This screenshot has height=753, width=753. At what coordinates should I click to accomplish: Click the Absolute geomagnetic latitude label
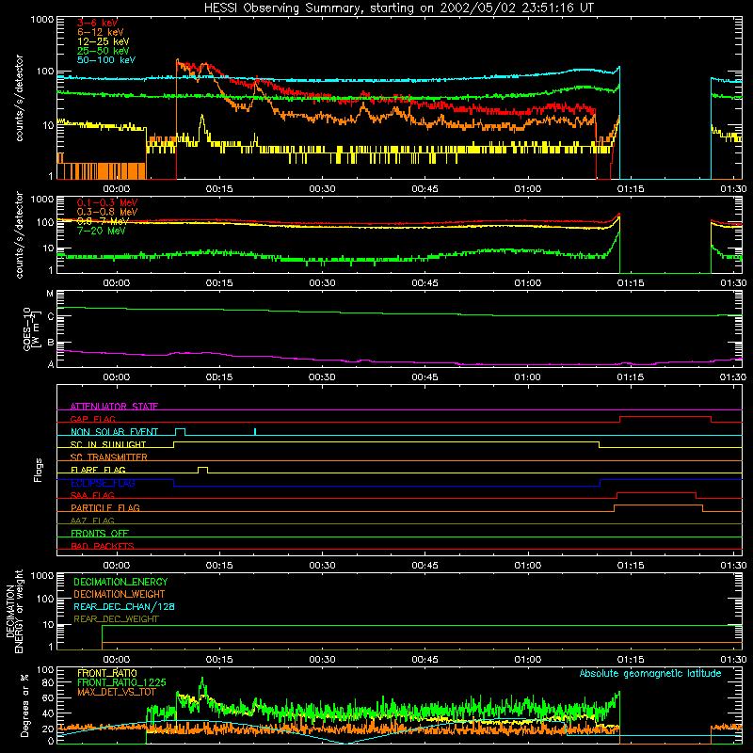pyautogui.click(x=650, y=673)
